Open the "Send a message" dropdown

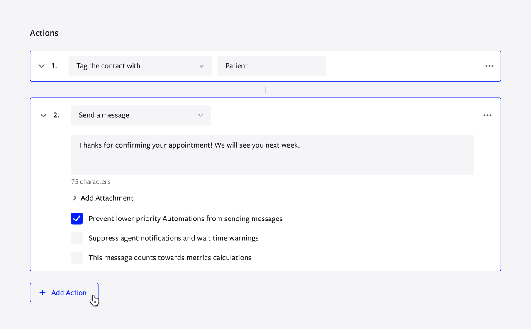pyautogui.click(x=141, y=115)
